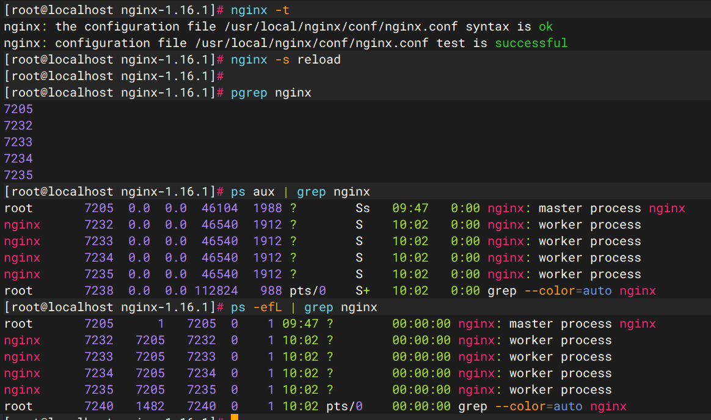Click 'nginx' user in the ps aux 7232 row

pyautogui.click(x=22, y=225)
